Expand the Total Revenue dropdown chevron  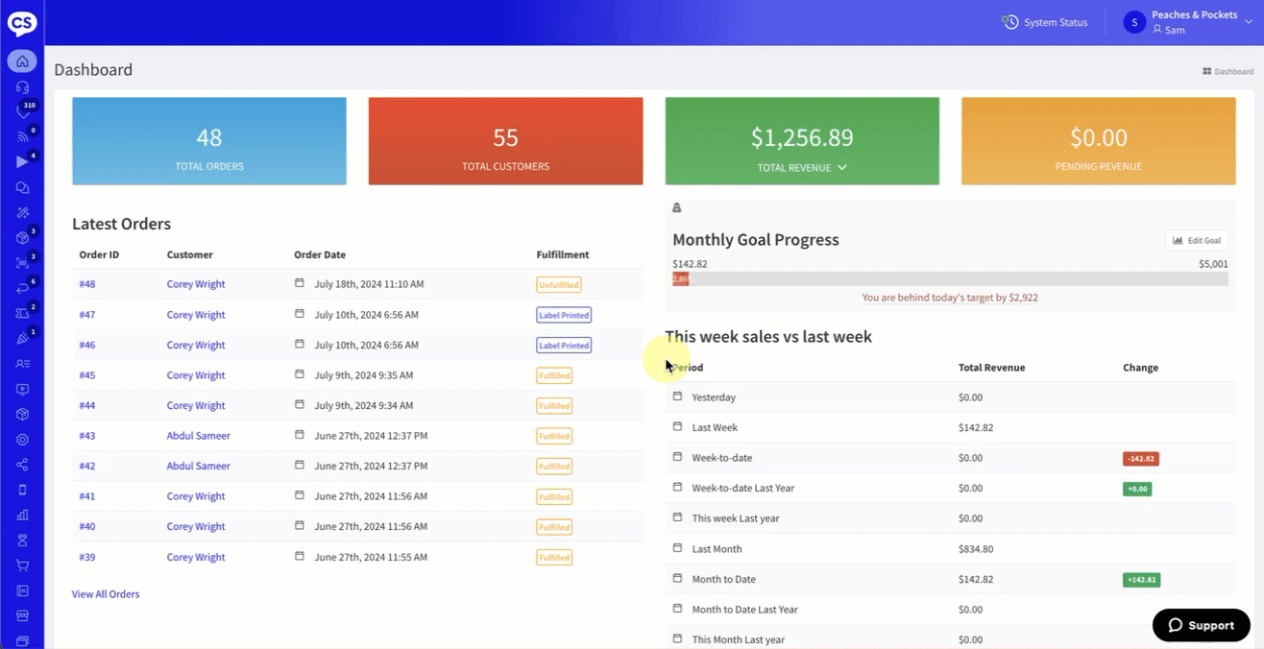(x=842, y=167)
